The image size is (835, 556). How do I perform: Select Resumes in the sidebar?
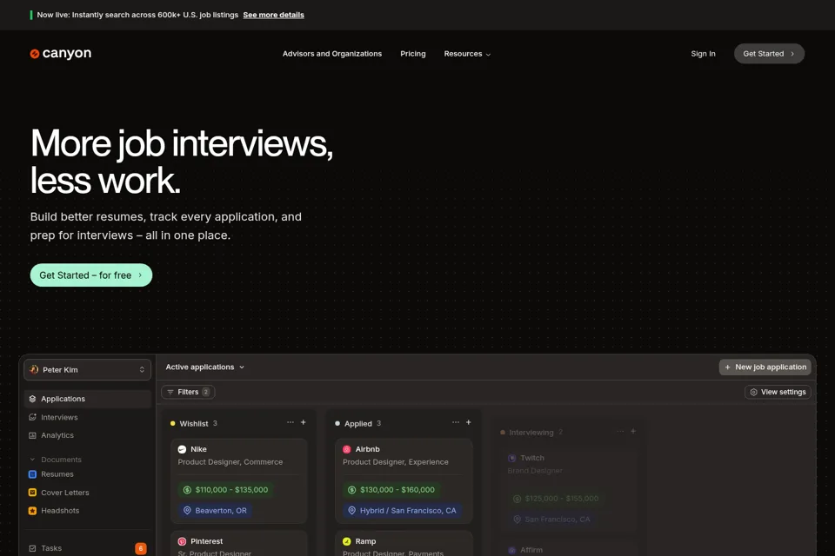click(87, 474)
